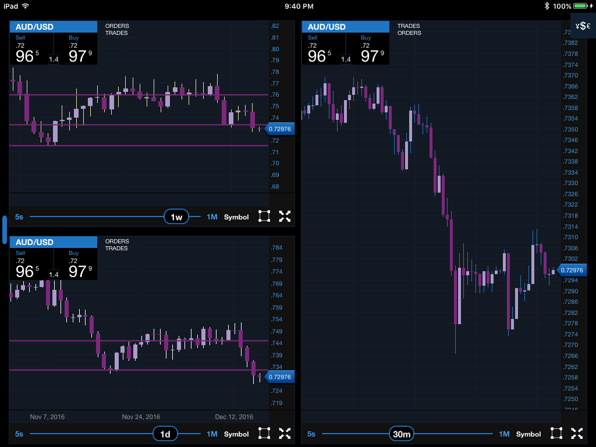Tap fullscreen expand icon on 1w chart

coord(285,217)
